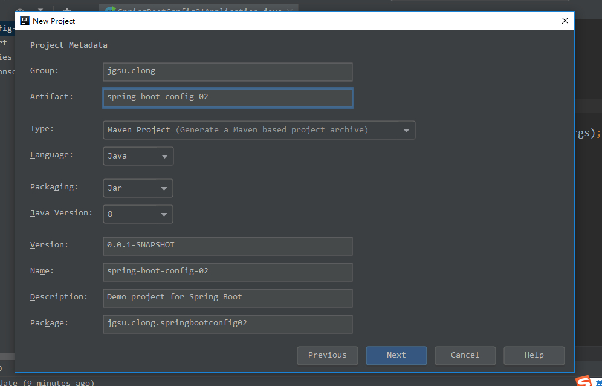Click the Name input field
The image size is (602, 386).
click(228, 272)
